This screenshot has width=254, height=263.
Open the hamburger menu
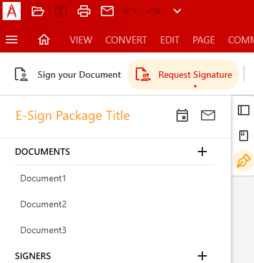[x=12, y=40]
